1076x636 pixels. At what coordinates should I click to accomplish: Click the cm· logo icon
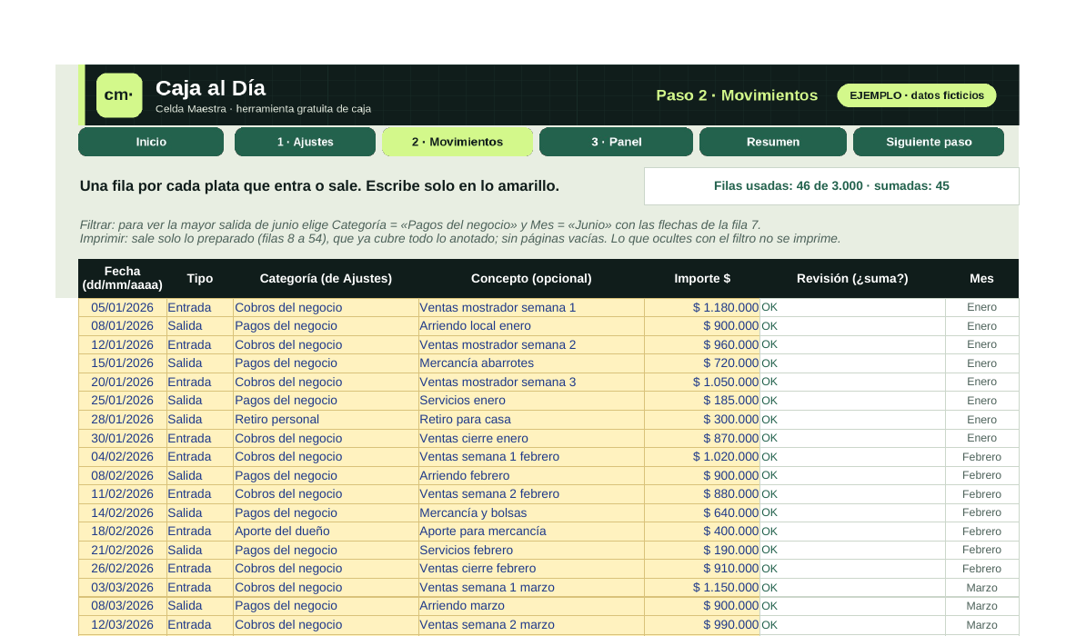point(119,95)
